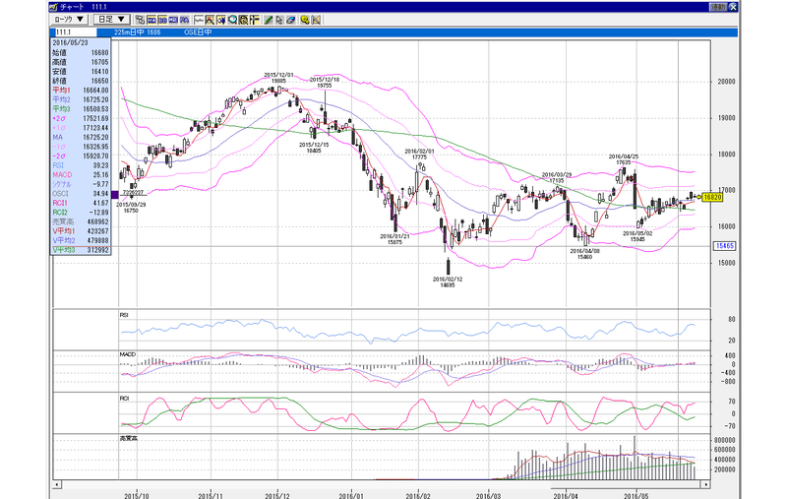The image size is (787, 499).
Task: Click the yellow key-shaped toolbar icon
Action: 305,20
